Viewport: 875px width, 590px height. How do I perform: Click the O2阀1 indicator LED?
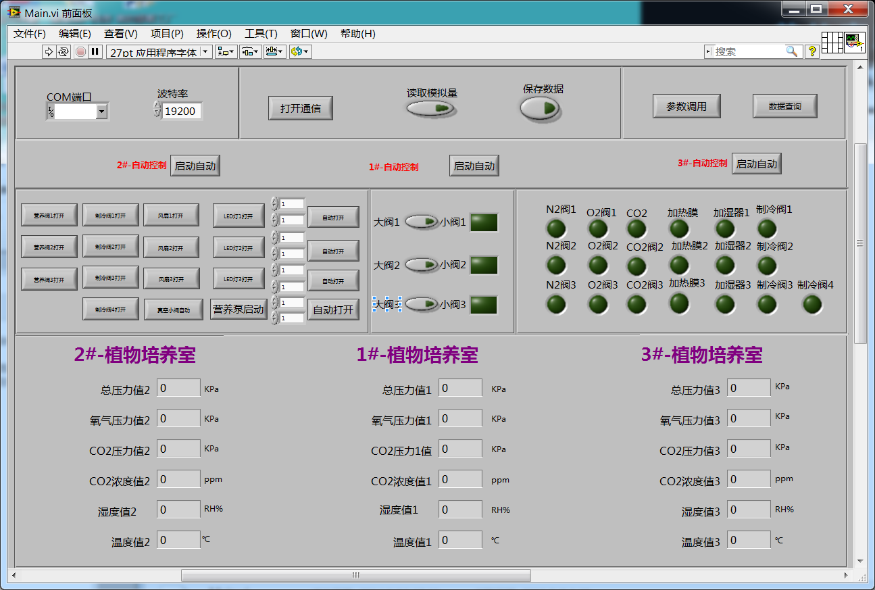coord(598,228)
